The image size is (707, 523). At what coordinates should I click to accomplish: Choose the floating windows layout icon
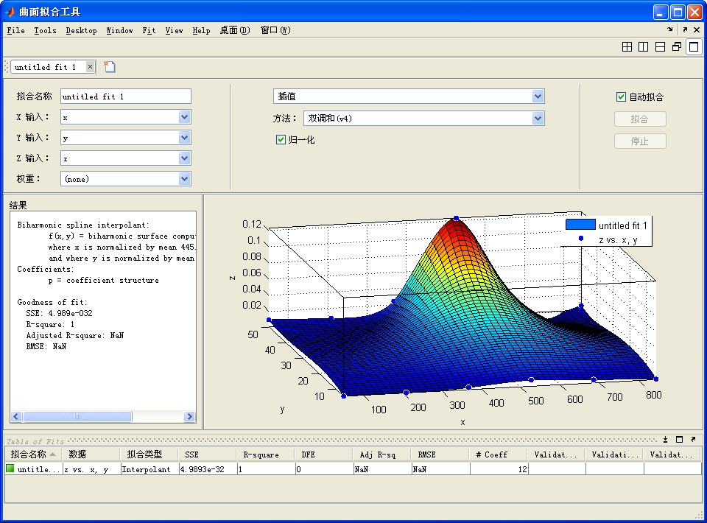[x=677, y=47]
